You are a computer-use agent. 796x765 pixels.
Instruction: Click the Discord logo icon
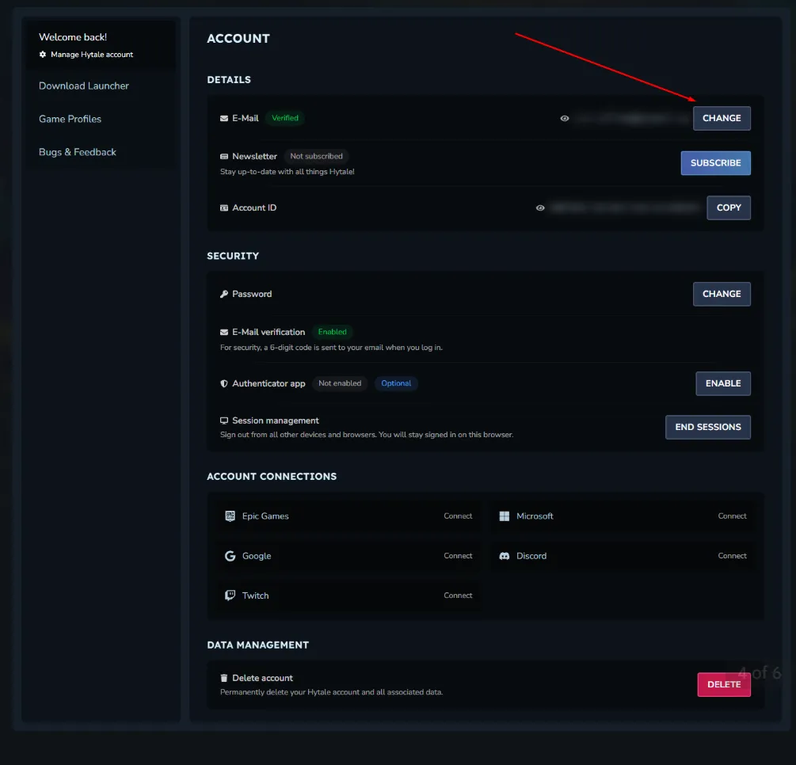pos(505,556)
